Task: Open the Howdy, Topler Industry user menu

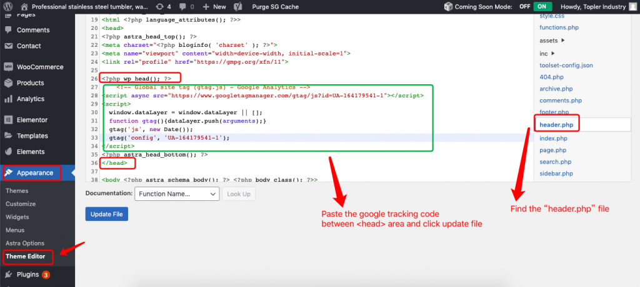Action: (x=599, y=7)
